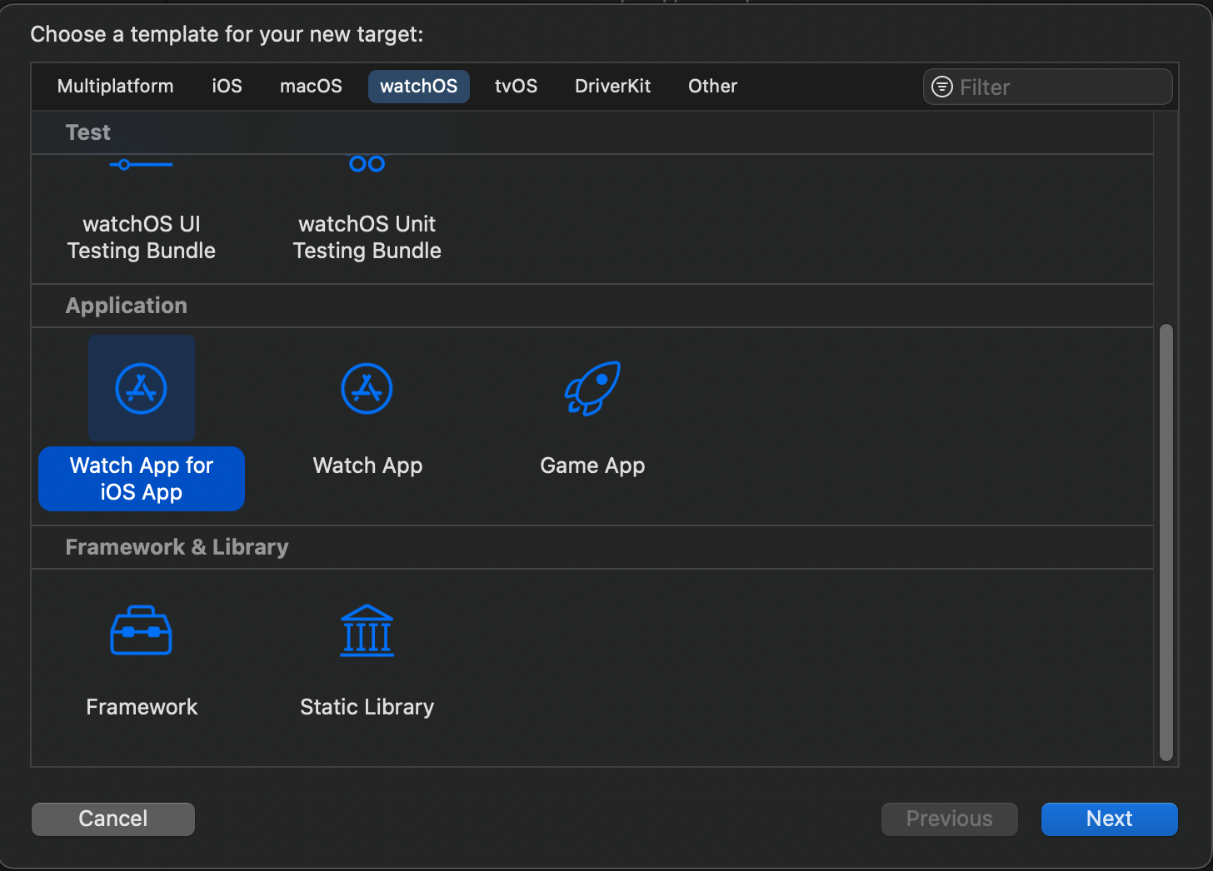
Task: Show the Other templates tab
Action: pyautogui.click(x=712, y=87)
